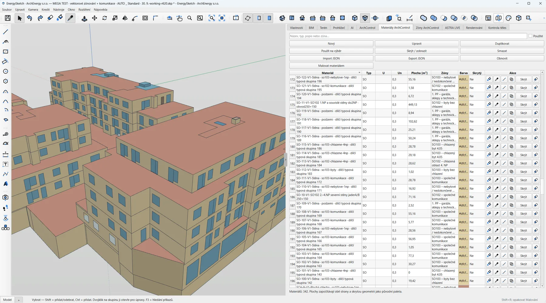Switch to the Zóny ArchControl tab
The image size is (546, 303).
click(427, 28)
